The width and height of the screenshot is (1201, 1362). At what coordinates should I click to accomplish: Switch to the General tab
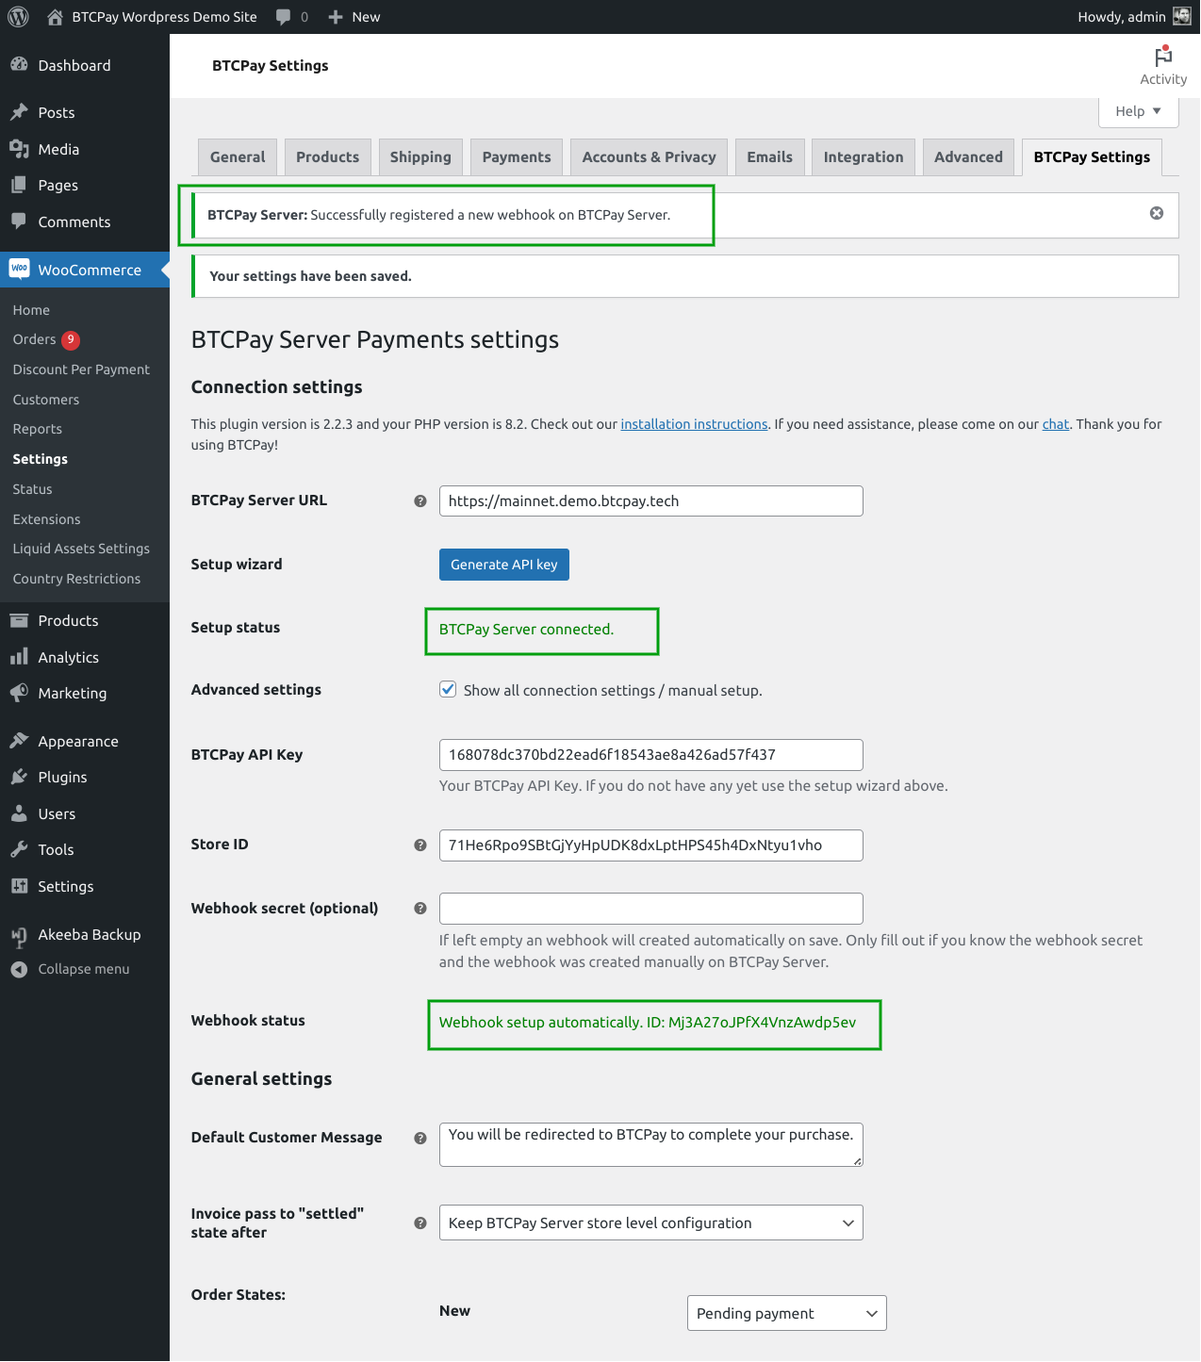[238, 156]
